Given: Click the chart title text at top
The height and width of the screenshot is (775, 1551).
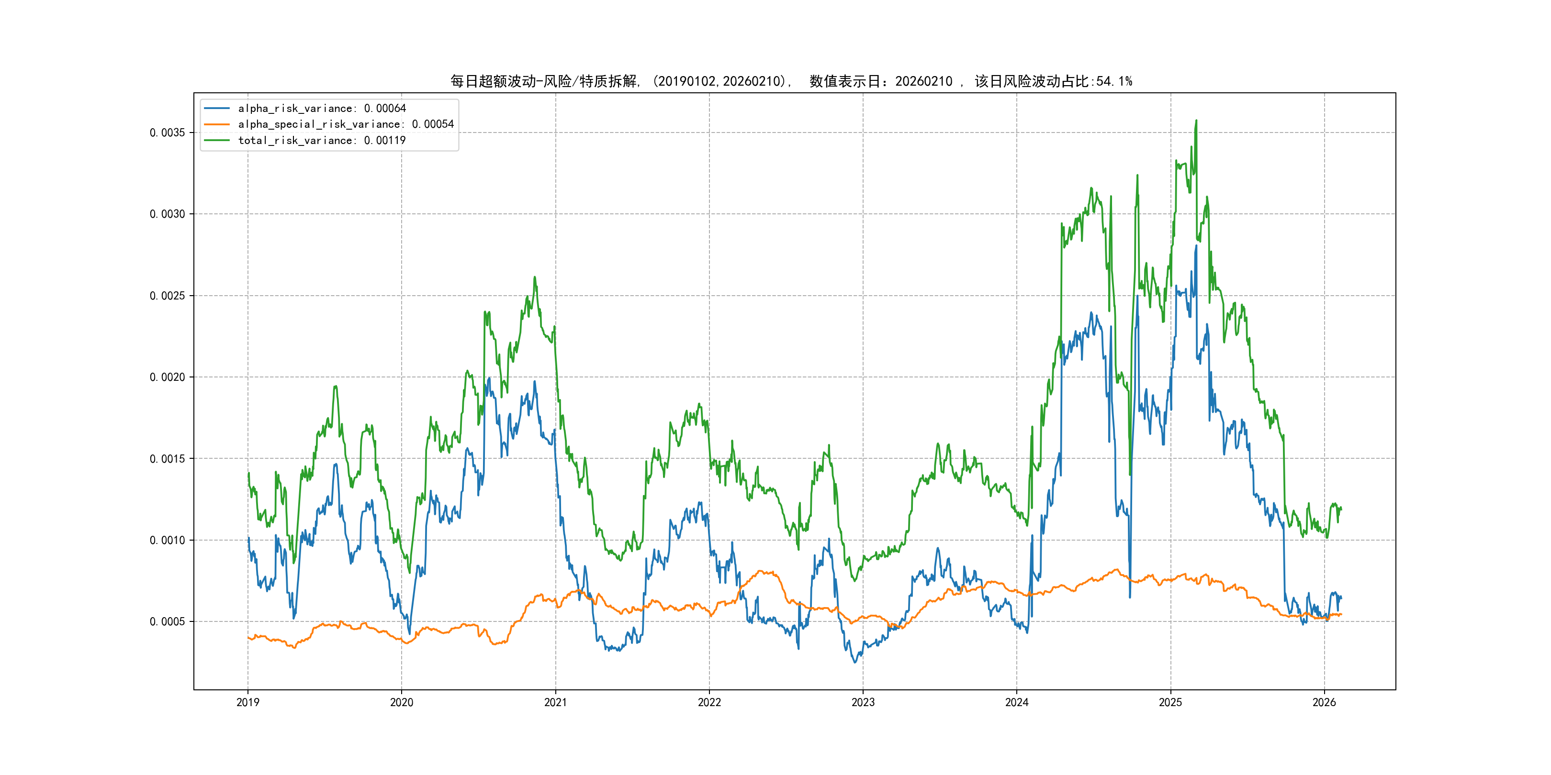Looking at the screenshot, I should click(x=790, y=81).
